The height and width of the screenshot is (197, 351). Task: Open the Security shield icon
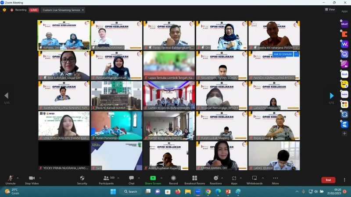click(x=82, y=179)
